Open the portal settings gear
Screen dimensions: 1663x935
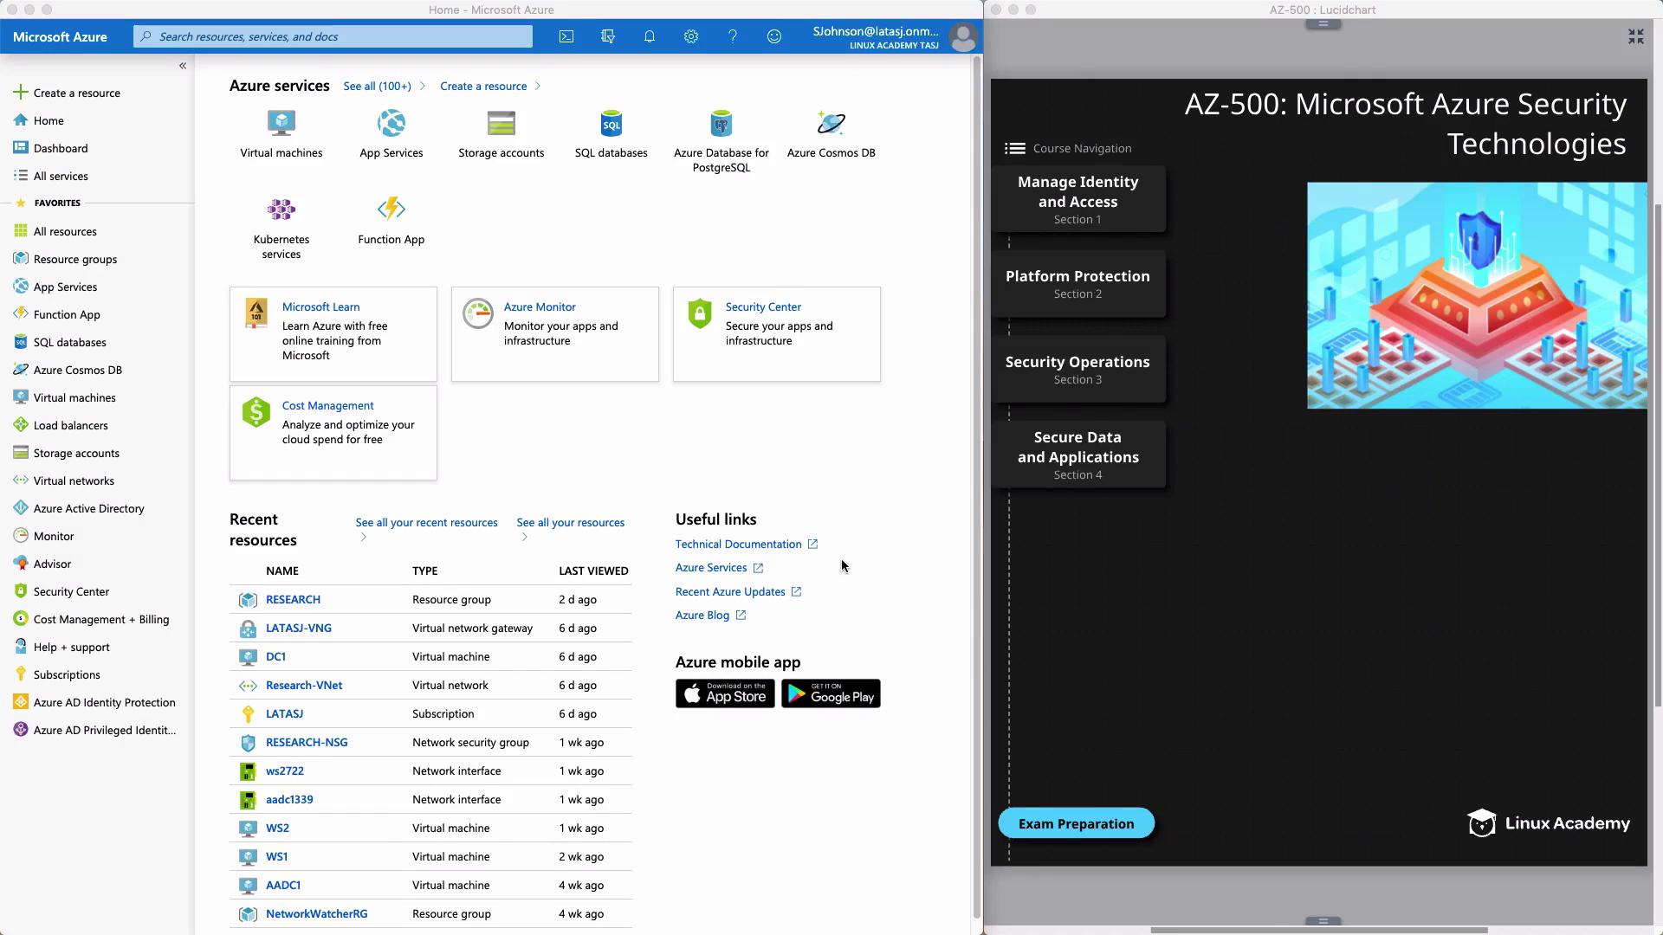691,36
